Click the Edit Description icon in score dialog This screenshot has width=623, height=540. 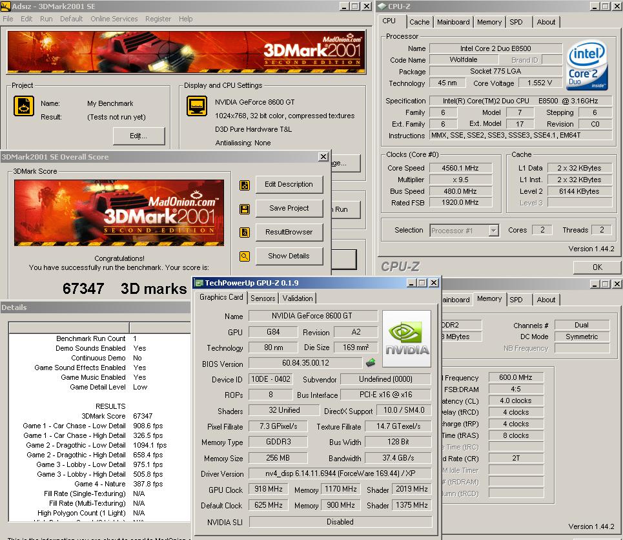[x=245, y=185]
